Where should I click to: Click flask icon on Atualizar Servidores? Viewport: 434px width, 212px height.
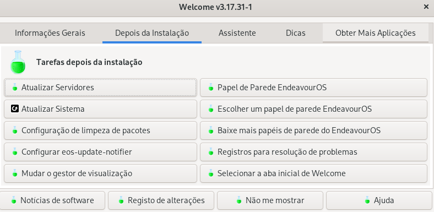click(x=15, y=88)
